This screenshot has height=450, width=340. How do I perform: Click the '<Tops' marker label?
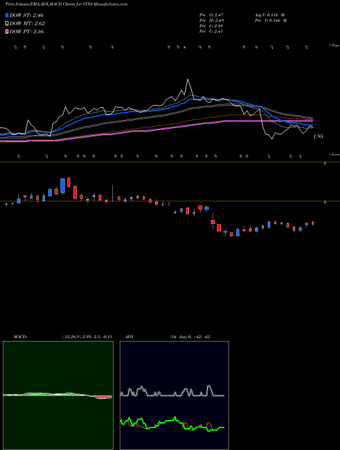pos(334,46)
